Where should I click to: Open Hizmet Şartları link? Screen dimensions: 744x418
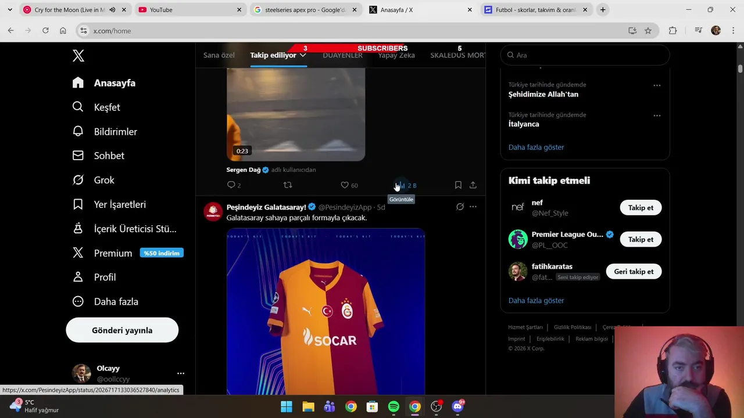(525, 327)
